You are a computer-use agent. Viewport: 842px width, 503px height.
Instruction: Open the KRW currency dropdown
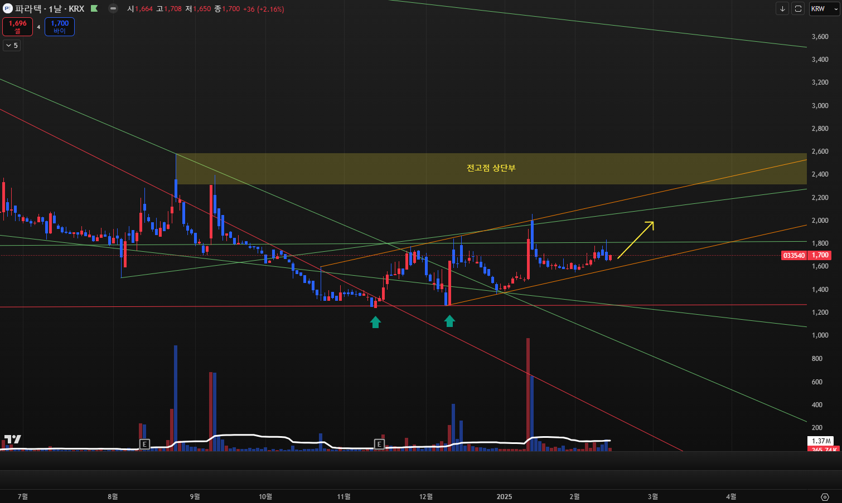point(824,9)
